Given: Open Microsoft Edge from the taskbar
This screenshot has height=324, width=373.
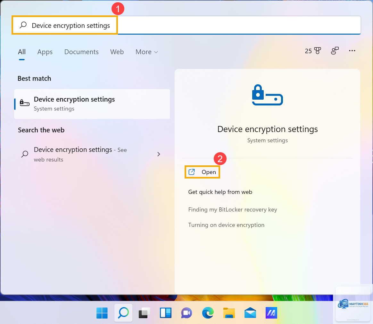Looking at the screenshot, I should pyautogui.click(x=208, y=313).
